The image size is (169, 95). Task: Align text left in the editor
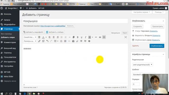(50, 37)
